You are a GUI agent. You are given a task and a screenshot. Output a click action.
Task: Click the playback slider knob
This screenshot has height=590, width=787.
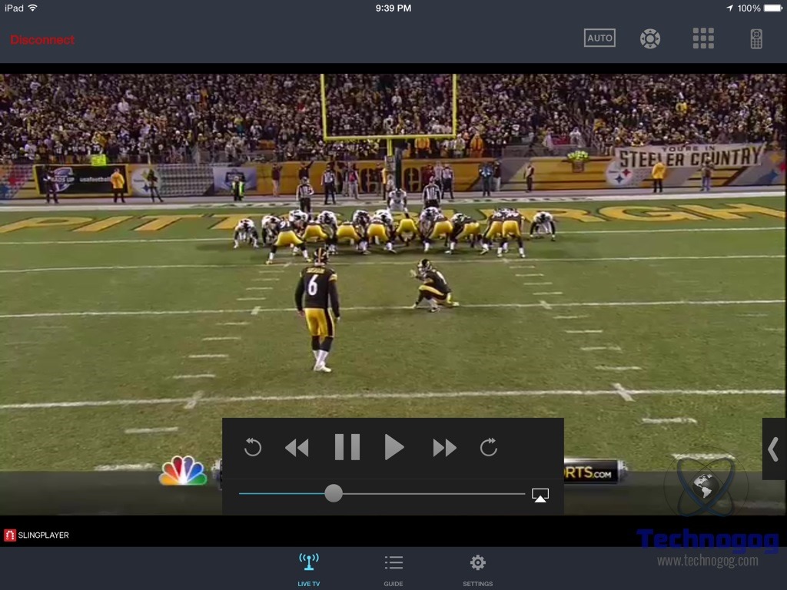pos(334,493)
